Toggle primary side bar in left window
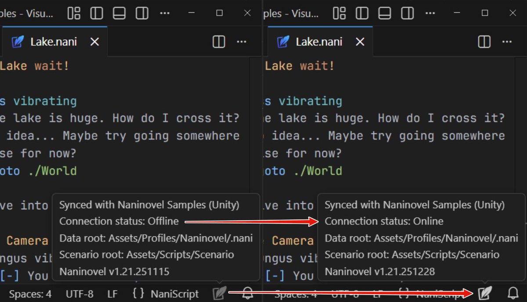Screen dimensions: 527x302 [97, 13]
